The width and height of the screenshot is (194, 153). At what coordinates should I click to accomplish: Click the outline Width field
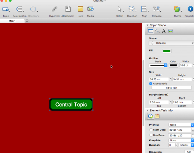coord(185,65)
